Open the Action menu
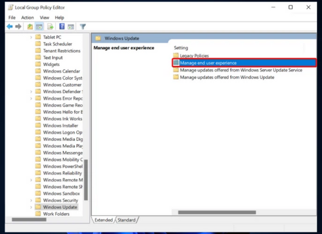The width and height of the screenshot is (322, 234). [28, 18]
